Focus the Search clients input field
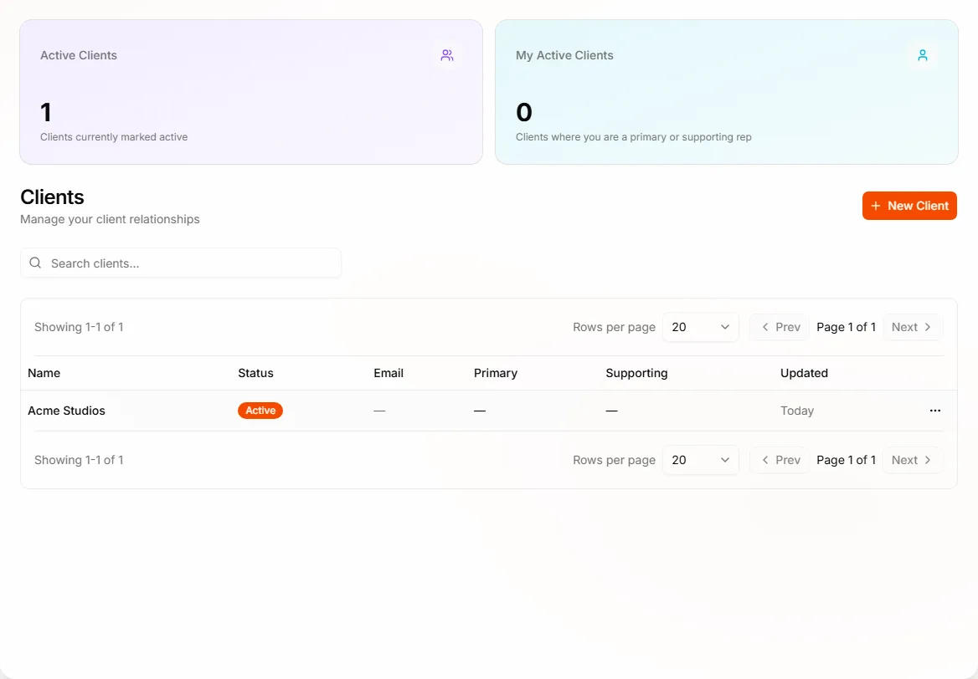 [181, 263]
